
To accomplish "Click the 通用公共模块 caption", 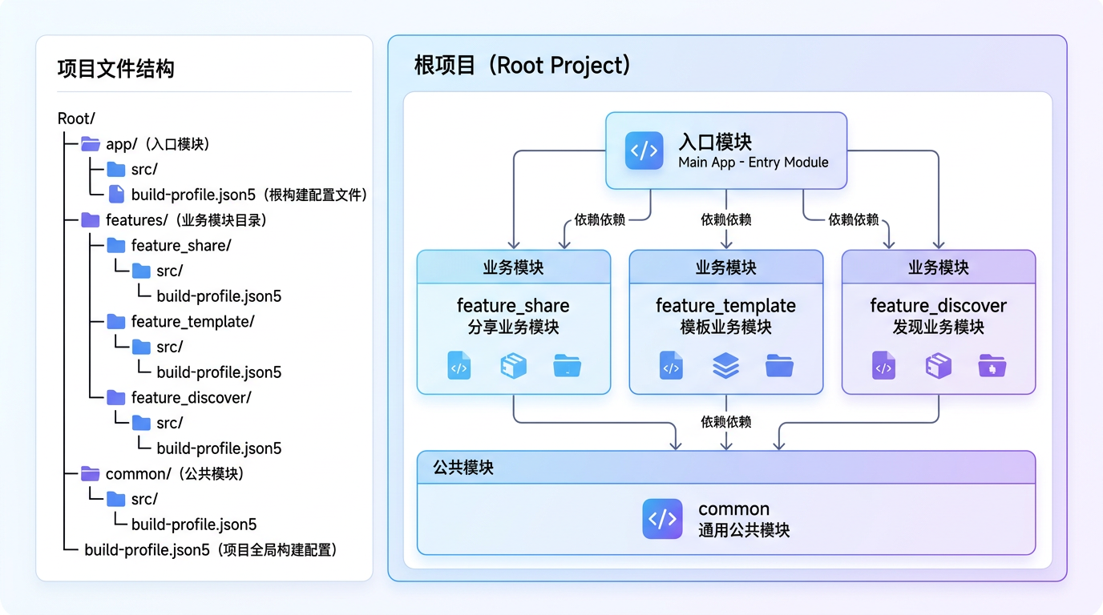I will point(745,530).
